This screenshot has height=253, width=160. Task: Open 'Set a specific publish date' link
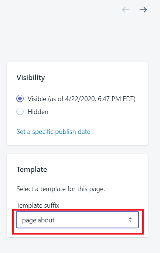[53, 132]
